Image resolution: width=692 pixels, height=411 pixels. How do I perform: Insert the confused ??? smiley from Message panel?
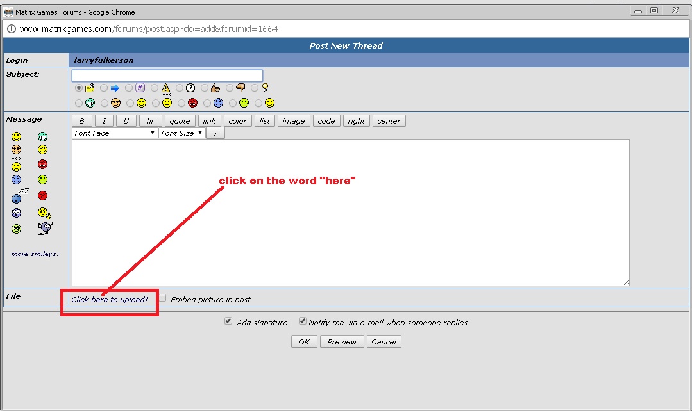pyautogui.click(x=16, y=165)
